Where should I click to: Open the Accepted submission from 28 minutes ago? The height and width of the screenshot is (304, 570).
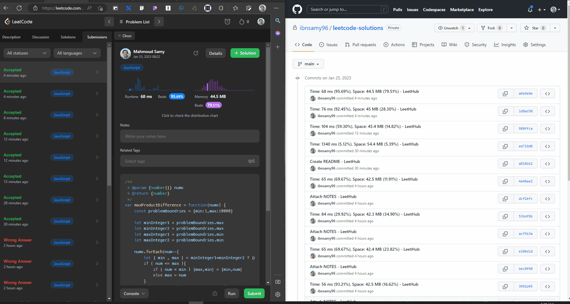(53, 200)
